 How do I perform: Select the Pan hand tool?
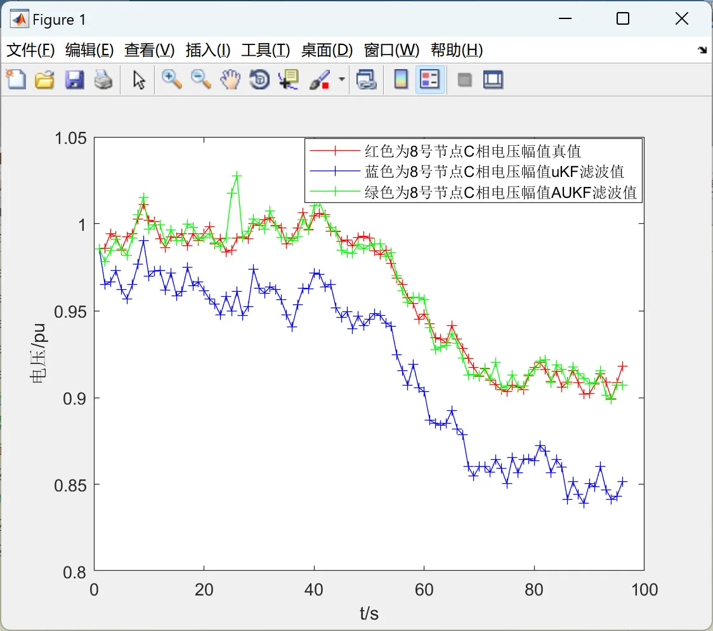coord(230,79)
